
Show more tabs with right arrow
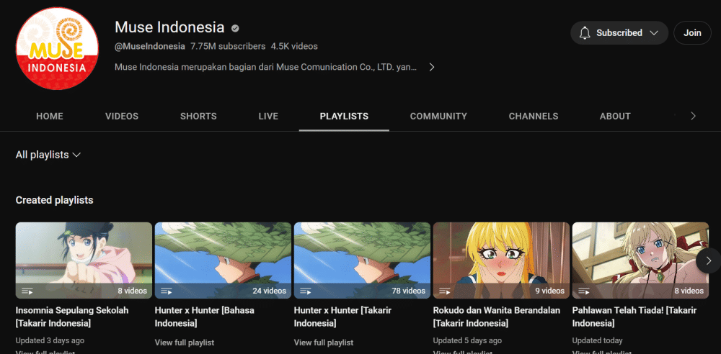click(x=693, y=116)
